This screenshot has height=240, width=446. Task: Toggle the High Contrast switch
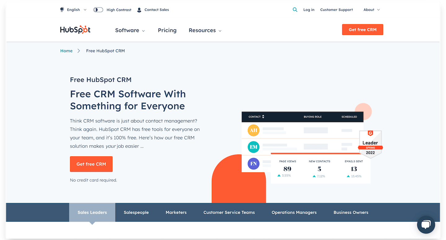pos(98,10)
